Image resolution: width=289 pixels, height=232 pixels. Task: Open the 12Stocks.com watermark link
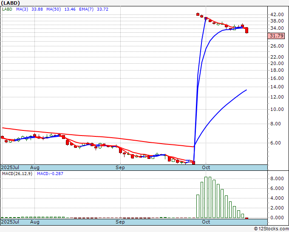pyautogui.click(x=271, y=229)
